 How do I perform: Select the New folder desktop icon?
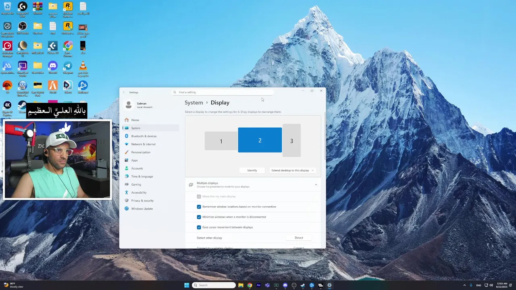click(x=37, y=68)
